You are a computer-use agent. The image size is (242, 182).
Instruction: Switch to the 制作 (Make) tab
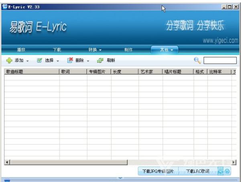coord(128,50)
